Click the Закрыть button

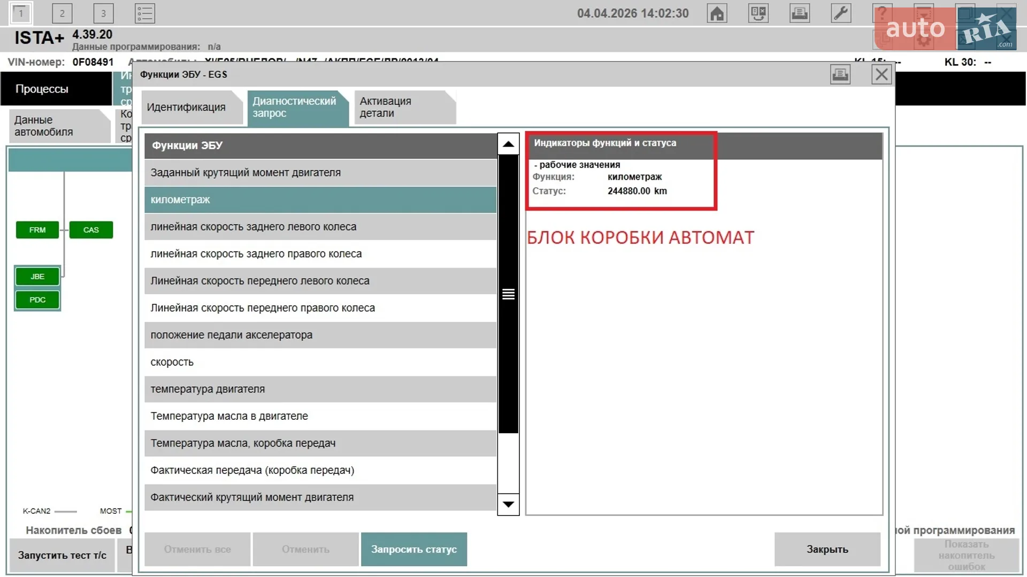click(x=827, y=549)
